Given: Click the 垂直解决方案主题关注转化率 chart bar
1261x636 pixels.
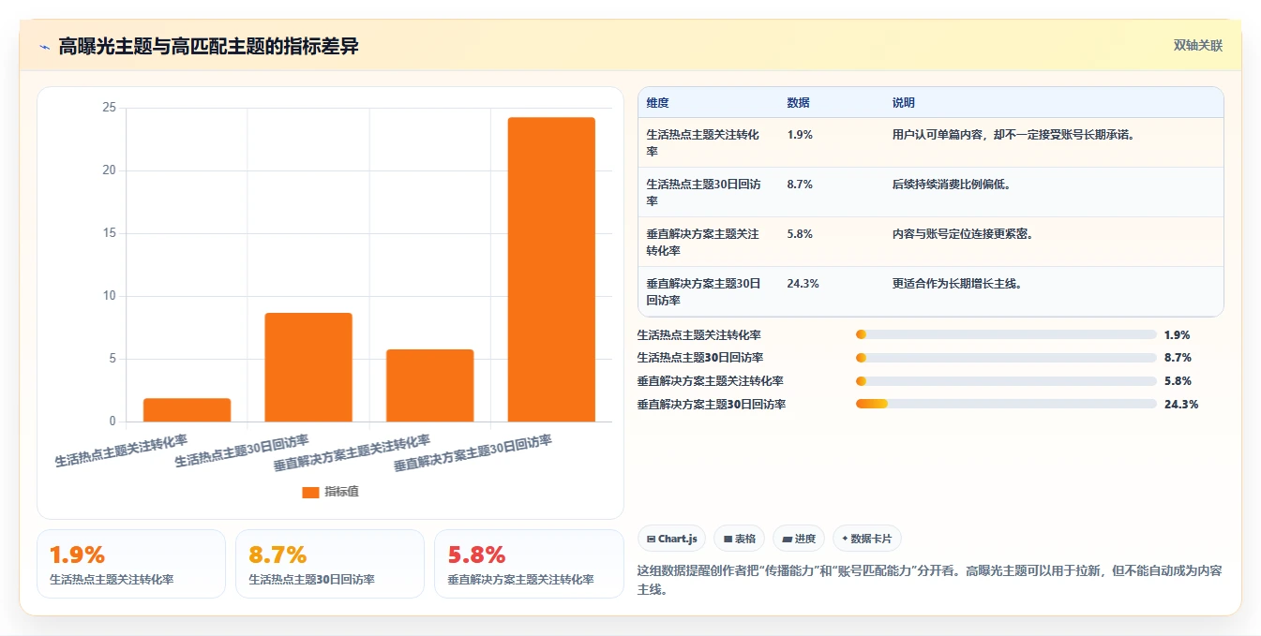Looking at the screenshot, I should pyautogui.click(x=429, y=385).
